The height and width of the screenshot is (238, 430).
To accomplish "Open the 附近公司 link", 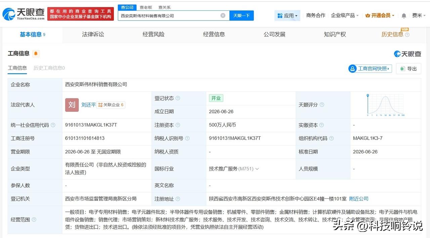I will 359,199.
